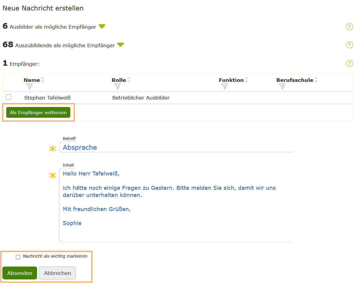Viewport: 358px width, 283px height.
Task: Open help for the Empfänger list
Action: click(349, 63)
